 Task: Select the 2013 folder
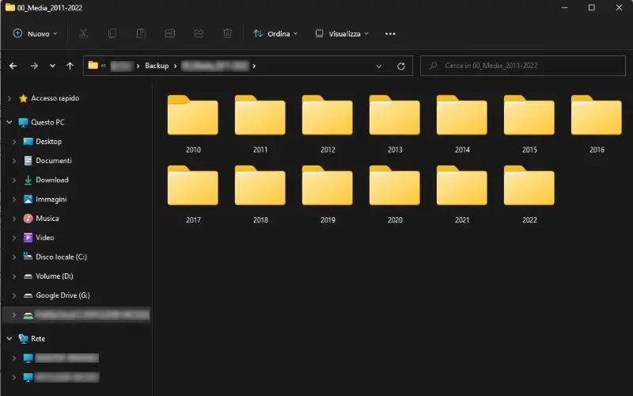[395, 124]
